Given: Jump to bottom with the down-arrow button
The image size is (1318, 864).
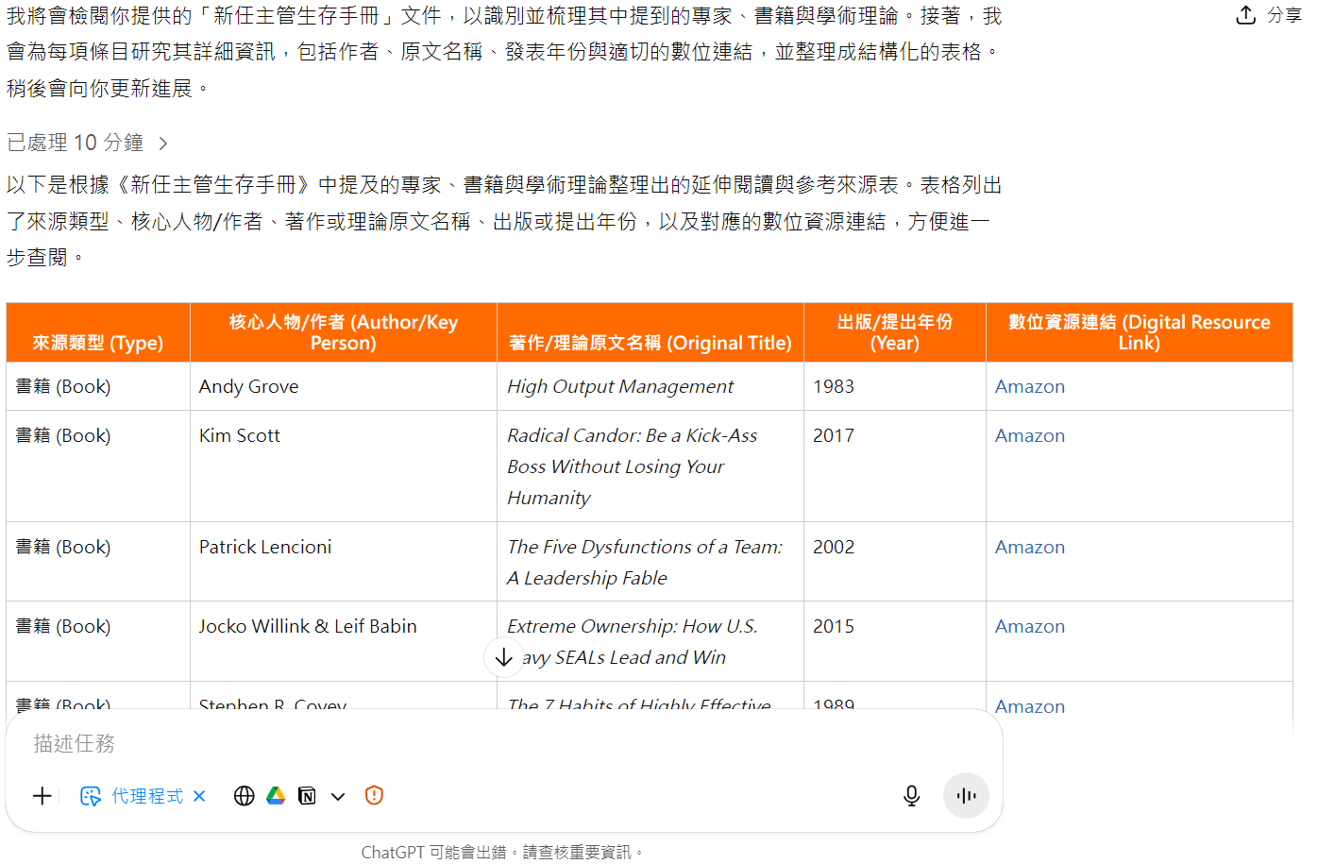Looking at the screenshot, I should (504, 657).
